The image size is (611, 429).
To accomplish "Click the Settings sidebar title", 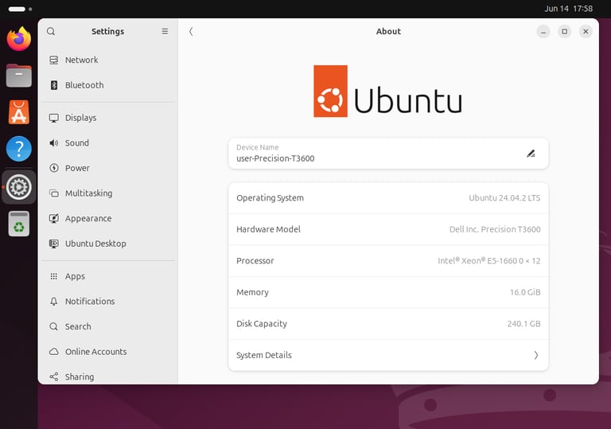I will pos(108,32).
